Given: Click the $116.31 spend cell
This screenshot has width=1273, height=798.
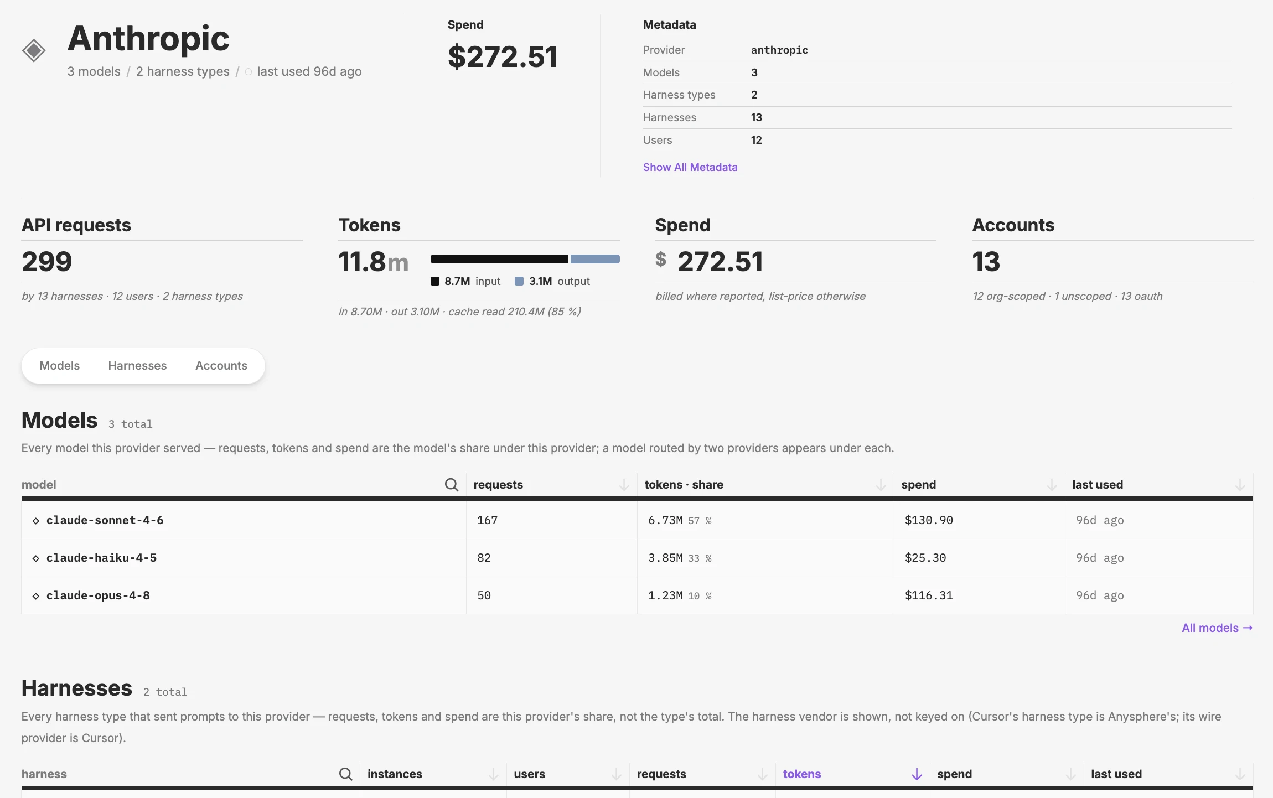Looking at the screenshot, I should tap(980, 595).
